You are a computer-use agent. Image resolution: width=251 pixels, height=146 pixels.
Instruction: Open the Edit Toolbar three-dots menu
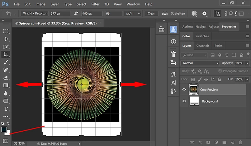(6, 116)
